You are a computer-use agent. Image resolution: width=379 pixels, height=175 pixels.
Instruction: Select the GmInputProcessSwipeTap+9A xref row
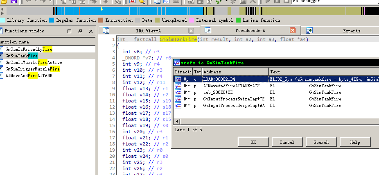click(276, 105)
